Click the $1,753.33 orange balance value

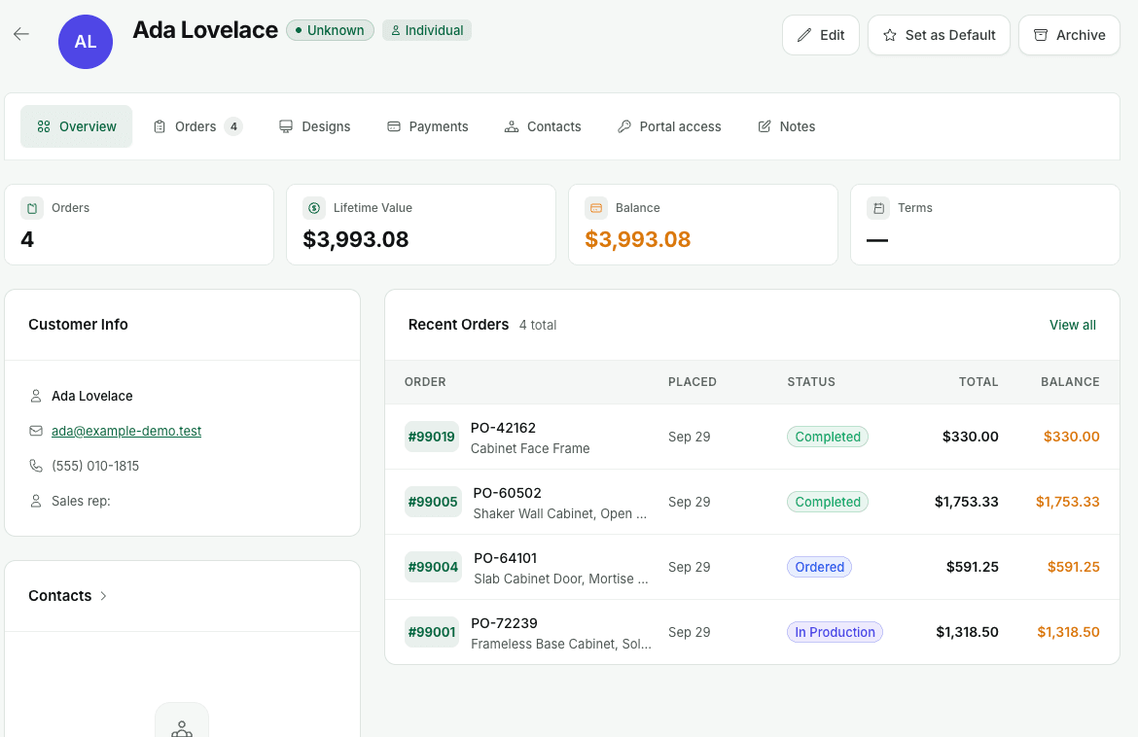coord(1068,502)
